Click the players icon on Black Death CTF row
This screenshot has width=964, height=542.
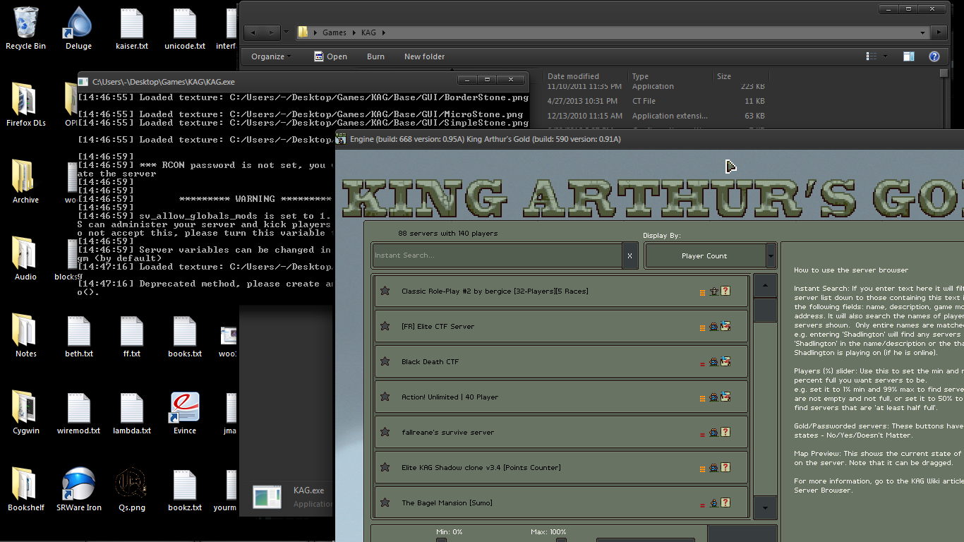[714, 361]
